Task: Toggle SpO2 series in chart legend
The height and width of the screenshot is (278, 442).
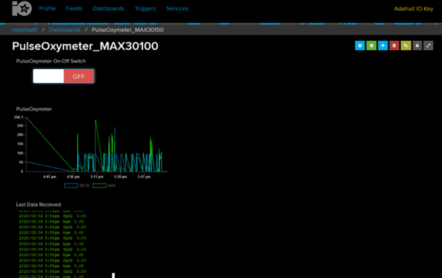Action: (77, 186)
